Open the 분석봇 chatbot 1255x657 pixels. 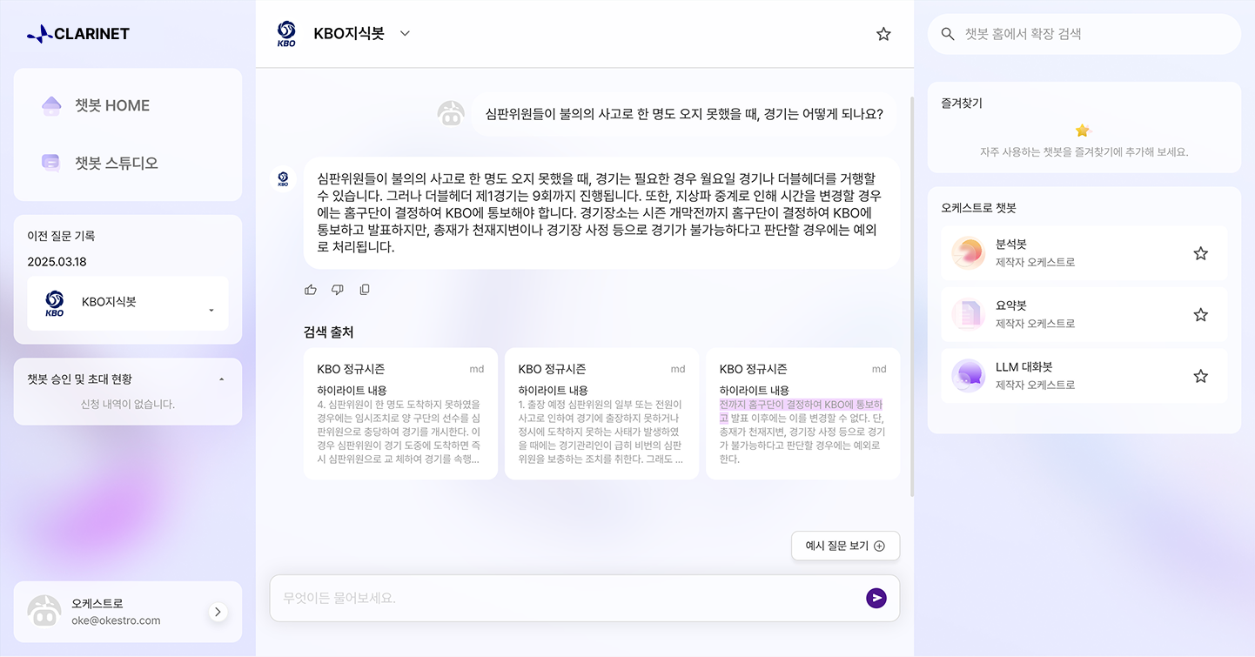pos(1084,253)
